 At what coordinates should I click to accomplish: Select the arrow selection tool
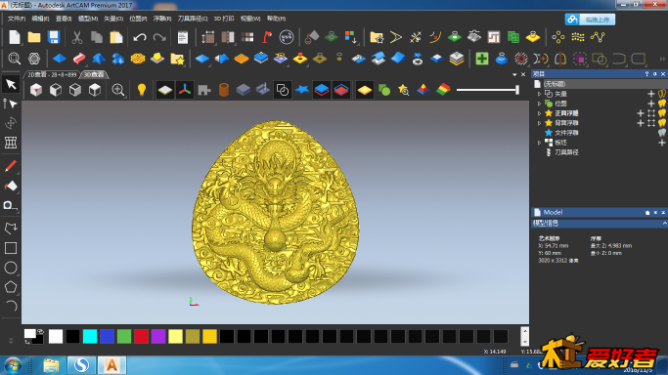[x=11, y=84]
